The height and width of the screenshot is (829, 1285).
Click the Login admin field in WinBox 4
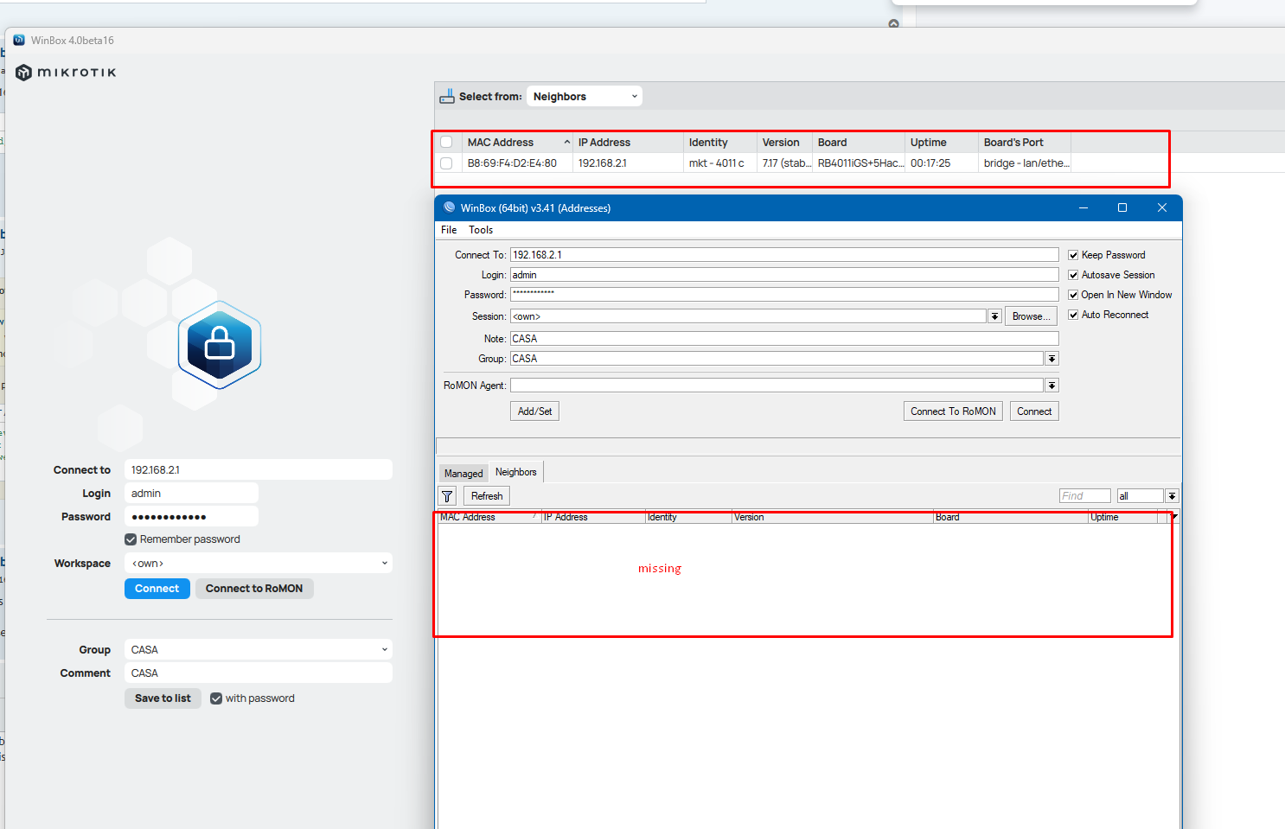(x=191, y=493)
